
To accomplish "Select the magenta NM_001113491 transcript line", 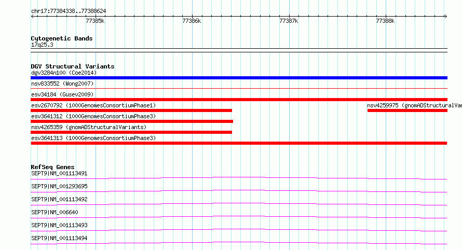I will click(239, 178).
